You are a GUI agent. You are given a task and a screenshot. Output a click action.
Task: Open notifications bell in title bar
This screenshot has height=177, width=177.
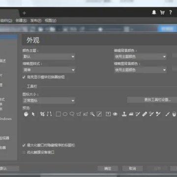[x=154, y=12]
